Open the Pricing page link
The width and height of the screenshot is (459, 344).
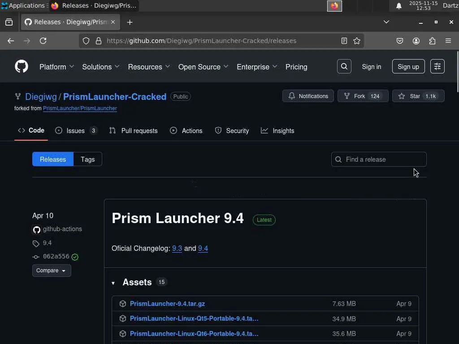296,67
